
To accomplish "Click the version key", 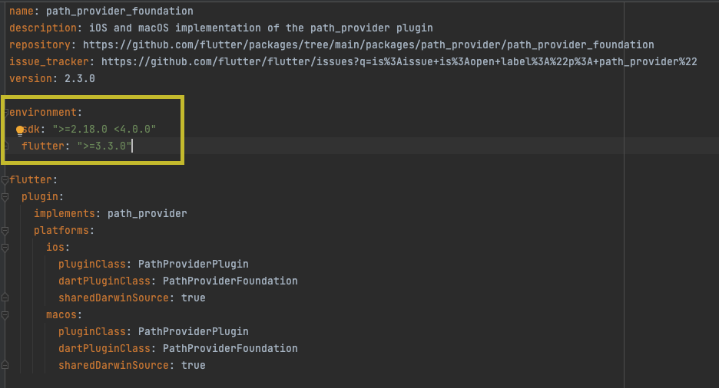I will click(x=30, y=79).
